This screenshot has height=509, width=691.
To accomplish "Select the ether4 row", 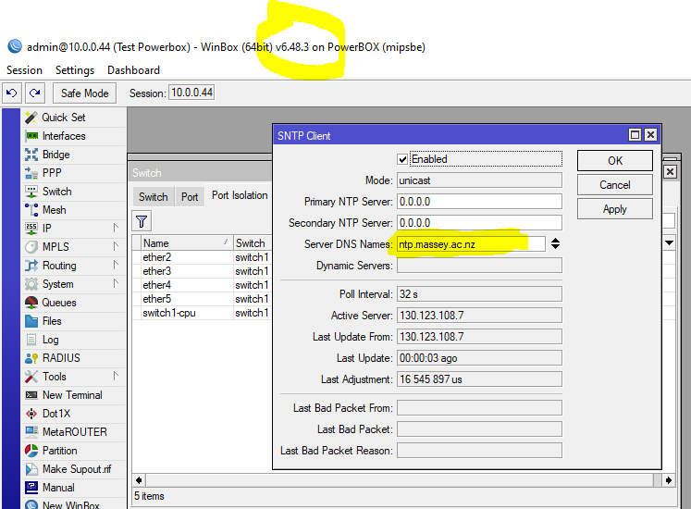I will point(202,285).
